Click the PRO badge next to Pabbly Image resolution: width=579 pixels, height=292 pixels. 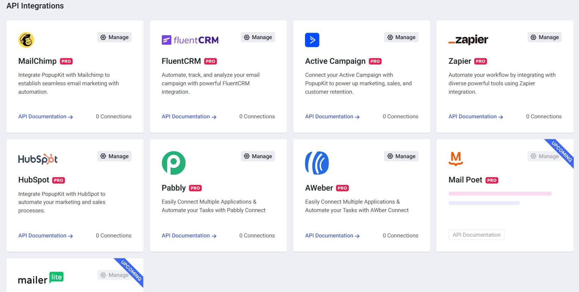point(195,188)
